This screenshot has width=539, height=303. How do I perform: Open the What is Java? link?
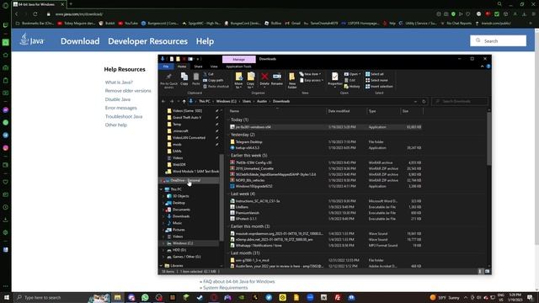click(x=119, y=82)
